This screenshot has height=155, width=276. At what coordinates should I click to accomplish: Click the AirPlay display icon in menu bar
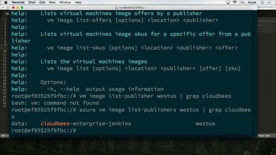point(228,3)
